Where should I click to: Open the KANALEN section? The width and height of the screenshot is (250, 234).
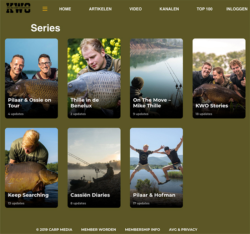pos(169,9)
